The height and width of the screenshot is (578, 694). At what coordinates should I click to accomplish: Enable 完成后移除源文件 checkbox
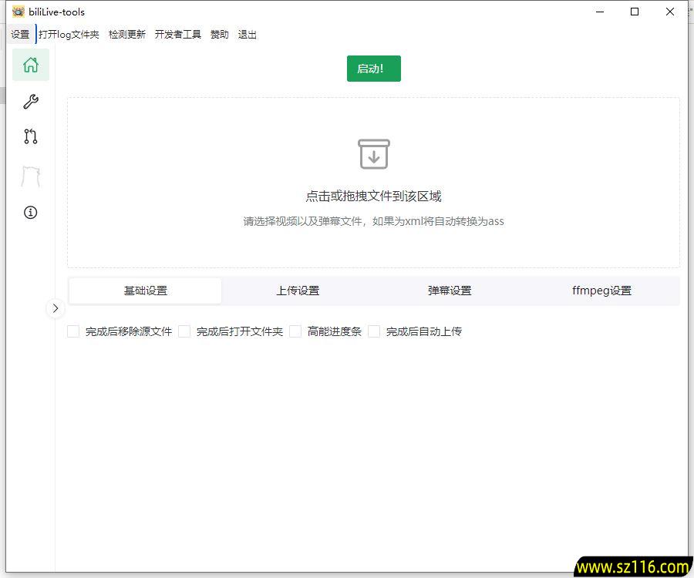point(74,331)
